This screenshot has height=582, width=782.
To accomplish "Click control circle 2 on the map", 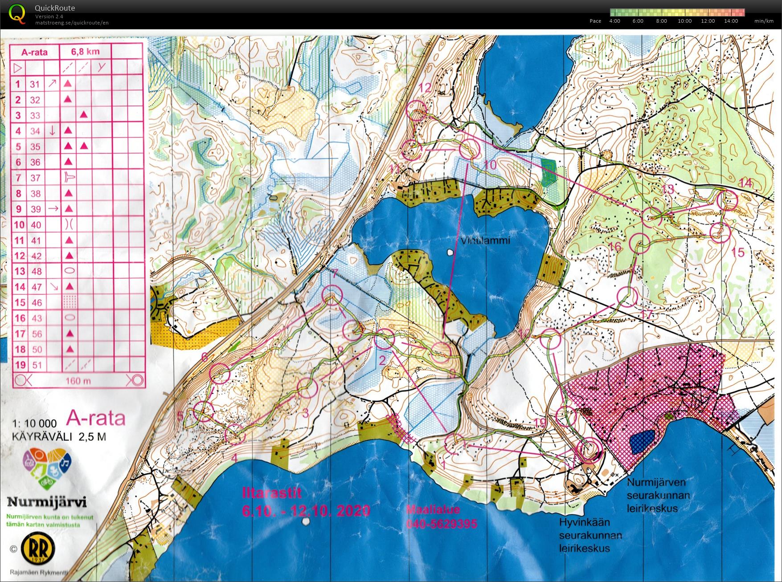I will pyautogui.click(x=384, y=340).
